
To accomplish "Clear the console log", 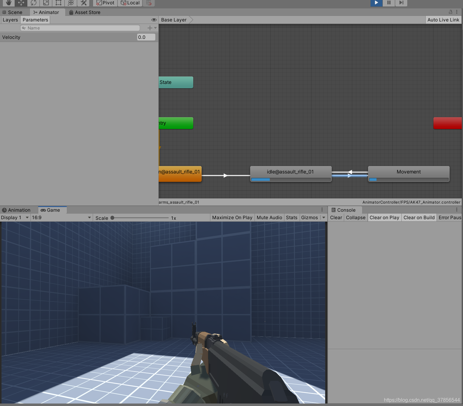I will 336,218.
